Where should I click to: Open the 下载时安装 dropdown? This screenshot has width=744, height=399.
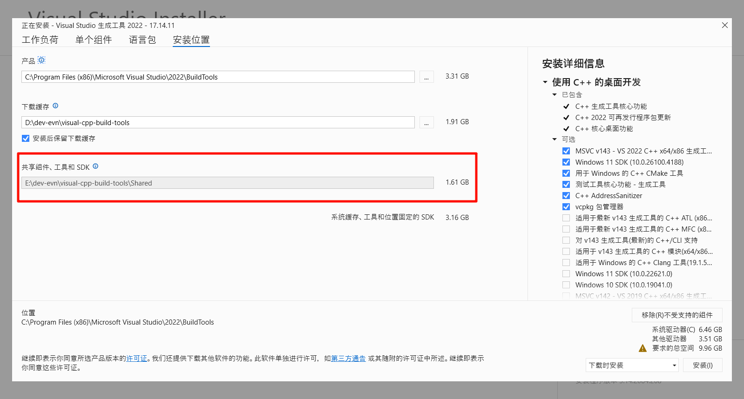(632, 365)
